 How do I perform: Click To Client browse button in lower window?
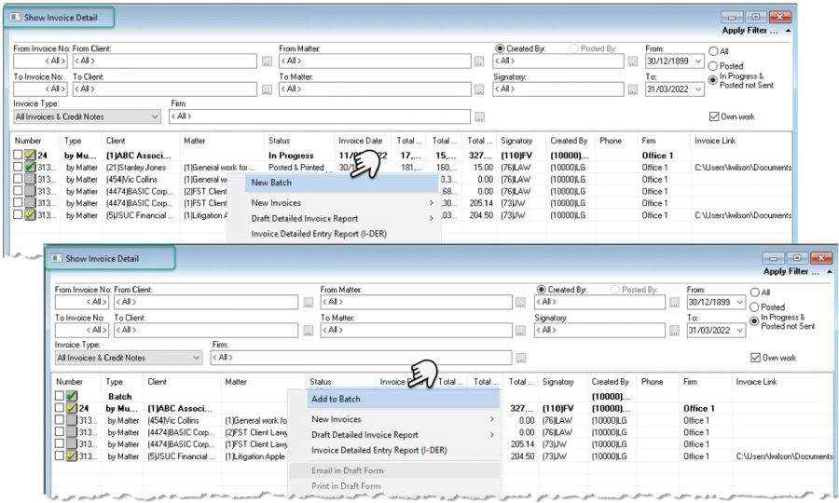pyautogui.click(x=309, y=331)
